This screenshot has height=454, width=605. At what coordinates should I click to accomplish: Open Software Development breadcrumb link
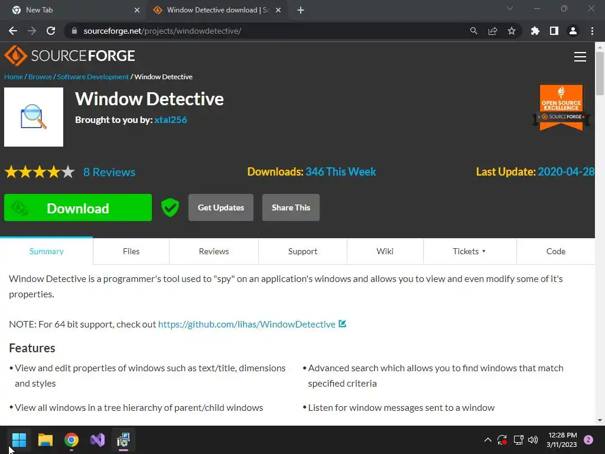(x=93, y=77)
